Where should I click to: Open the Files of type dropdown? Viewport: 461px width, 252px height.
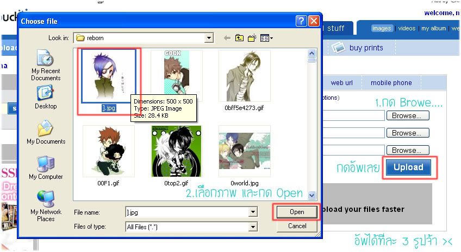tap(253, 227)
